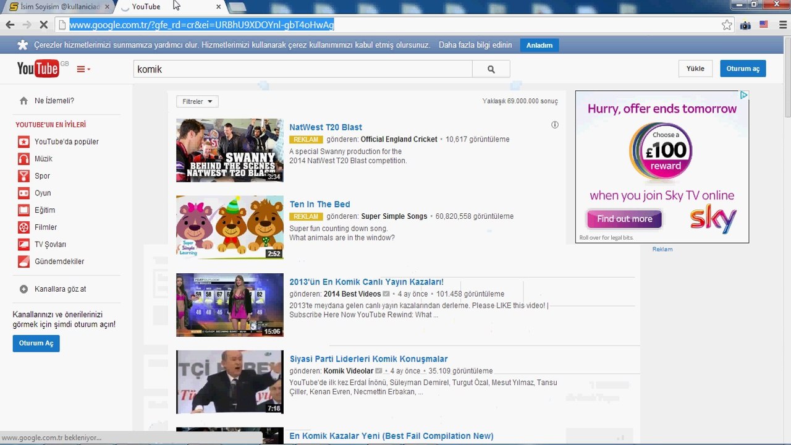
Task: Click the magnifier search button
Action: coord(491,69)
